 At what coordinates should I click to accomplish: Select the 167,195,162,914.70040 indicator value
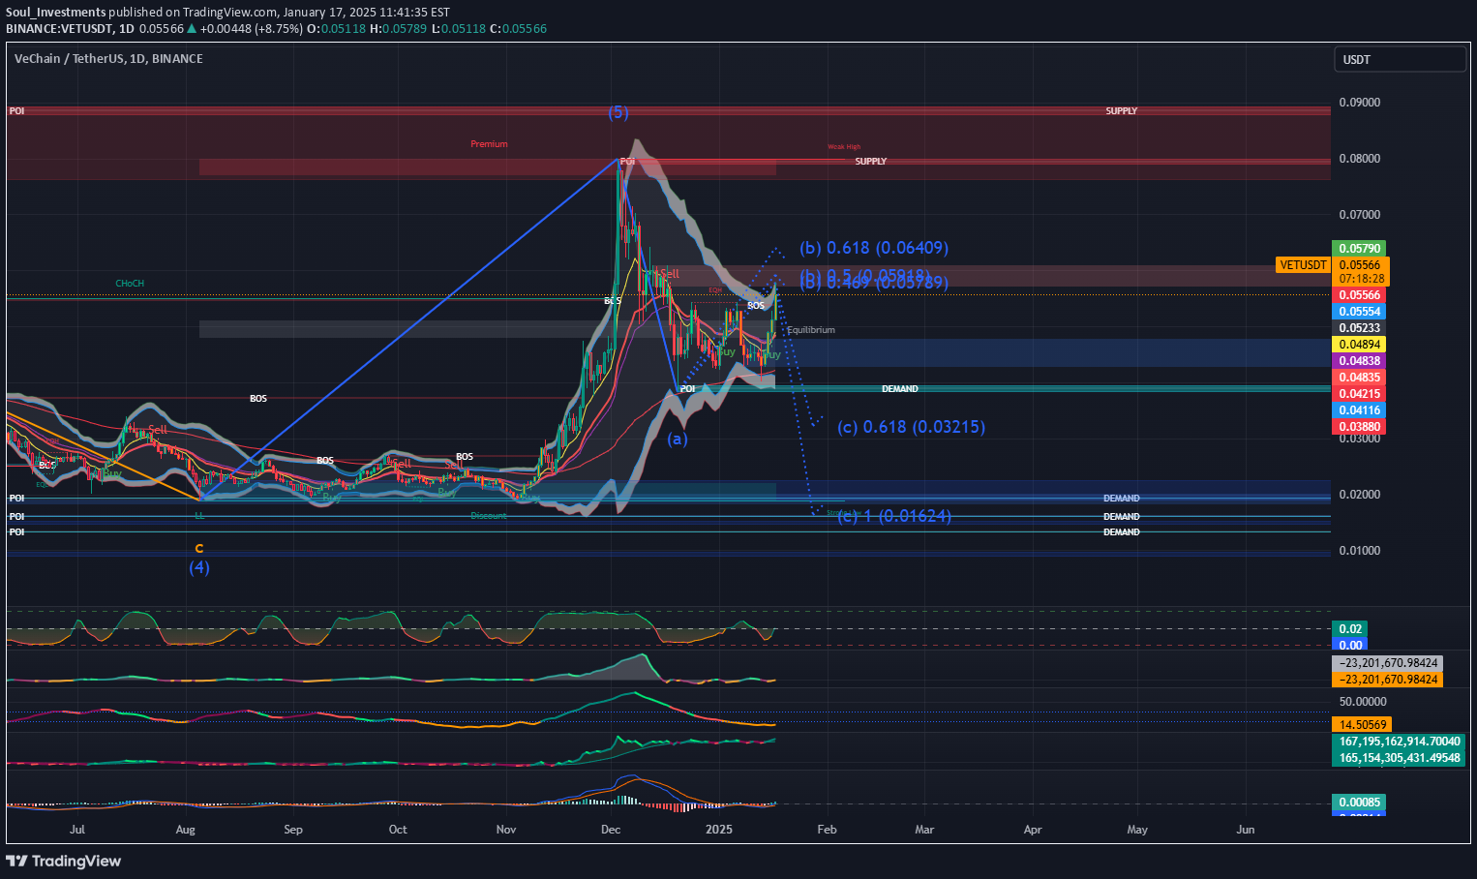click(x=1400, y=742)
